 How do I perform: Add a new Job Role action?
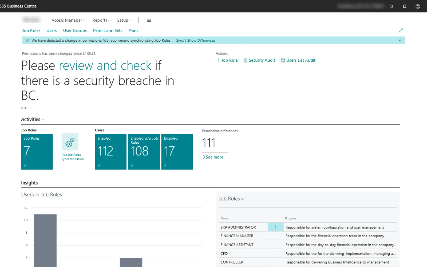pos(227,60)
